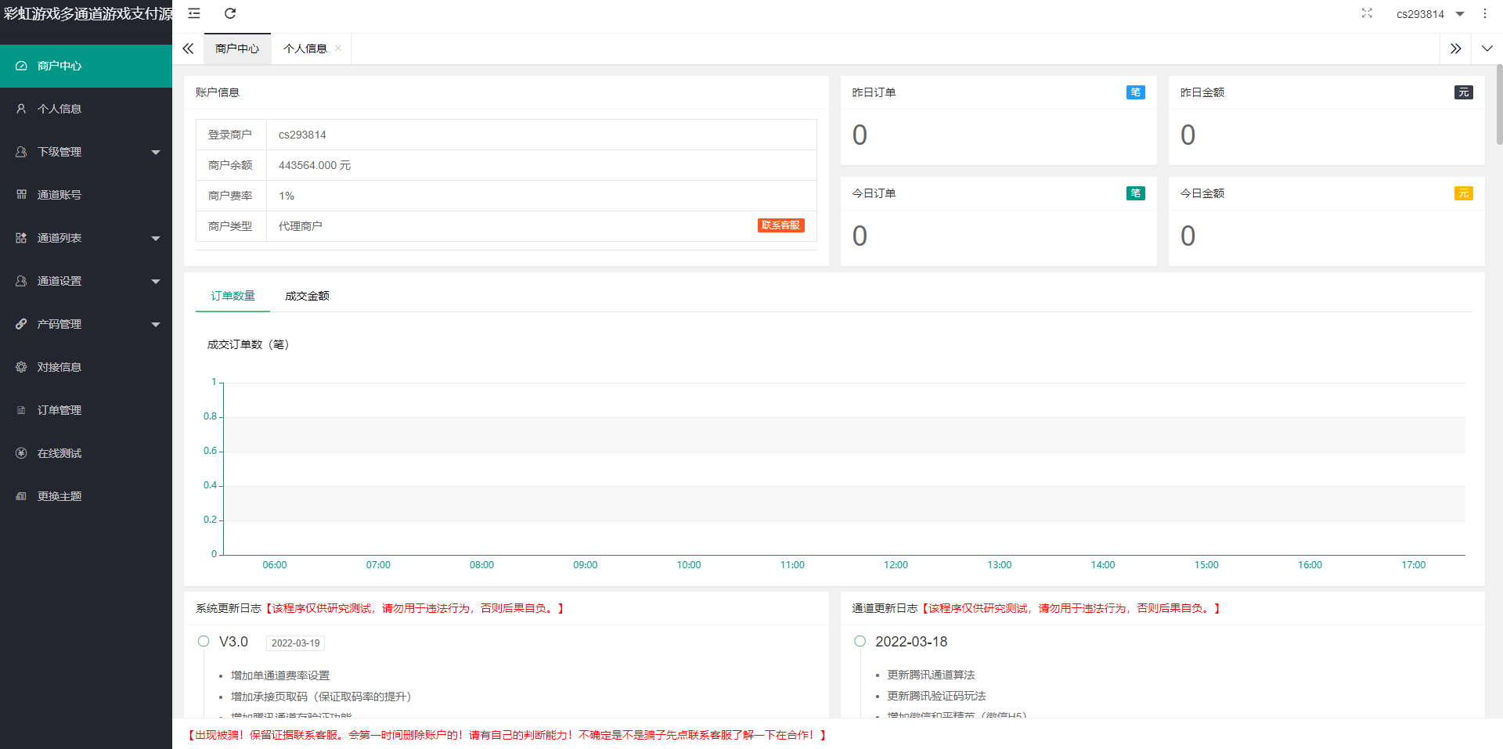The height and width of the screenshot is (749, 1503).
Task: Click the refresh page icon
Action: coord(230,13)
